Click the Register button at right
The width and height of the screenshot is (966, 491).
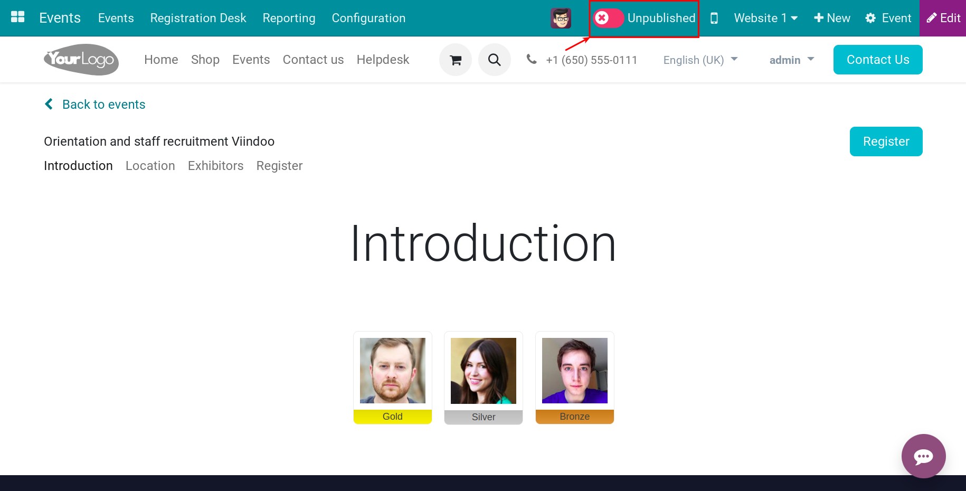pyautogui.click(x=886, y=141)
